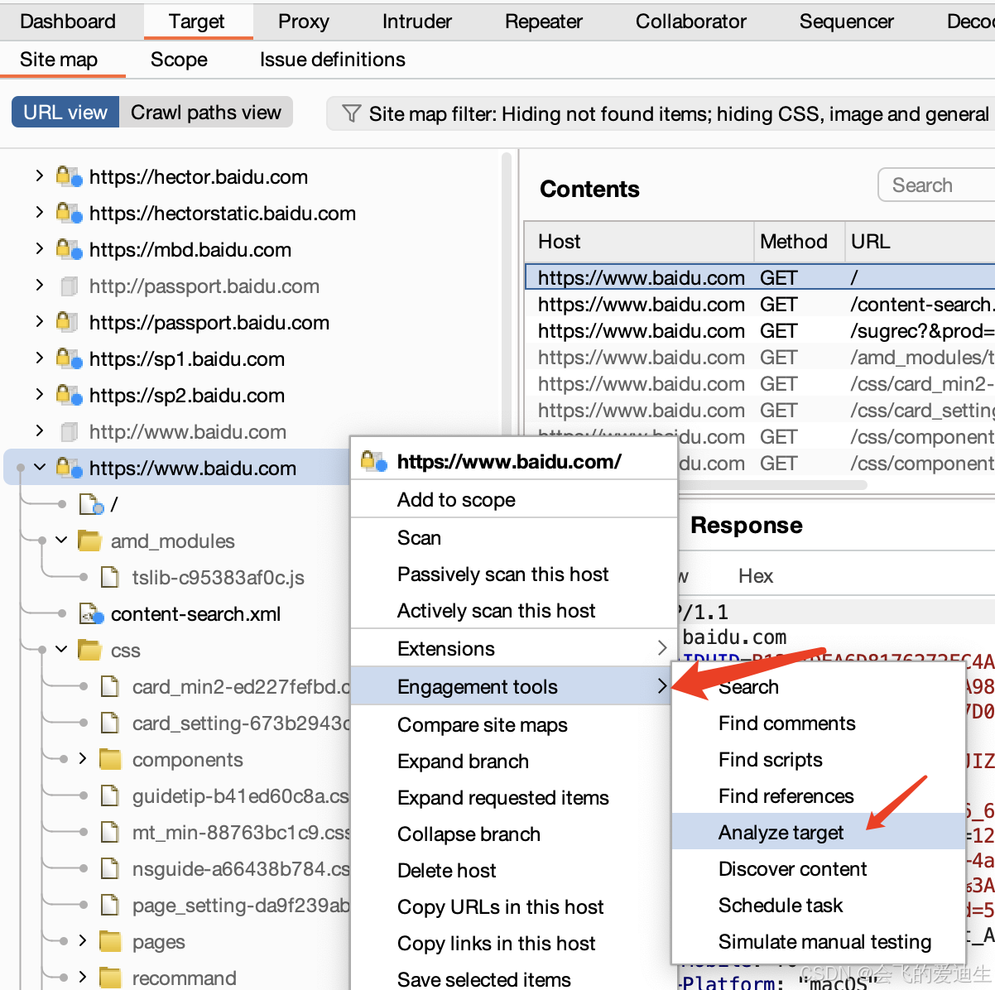Click the recommand folder icon
Image resolution: width=995 pixels, height=990 pixels.
pyautogui.click(x=110, y=978)
